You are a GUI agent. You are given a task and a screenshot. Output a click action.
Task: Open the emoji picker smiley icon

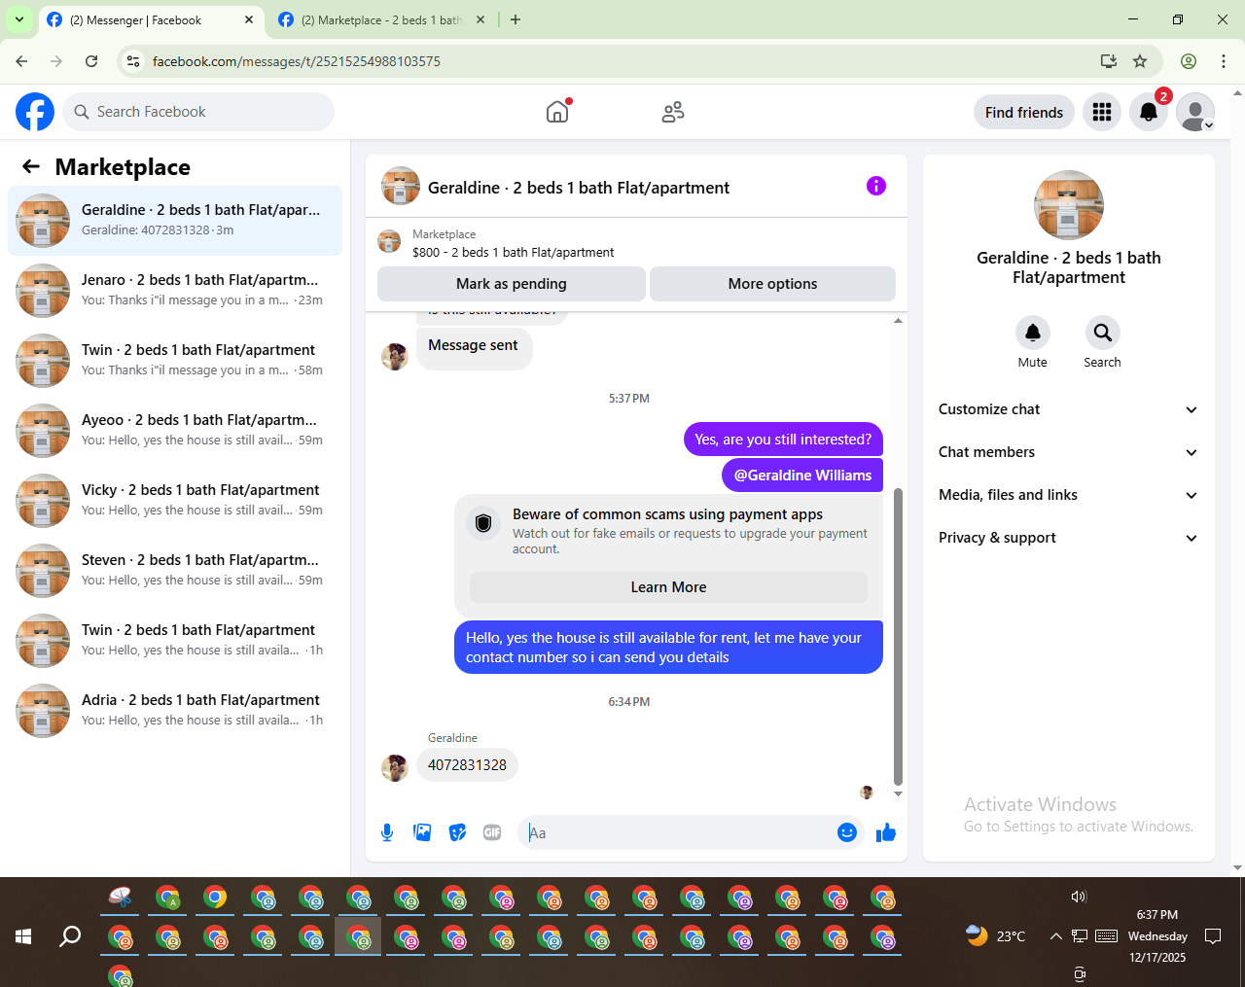pos(847,832)
